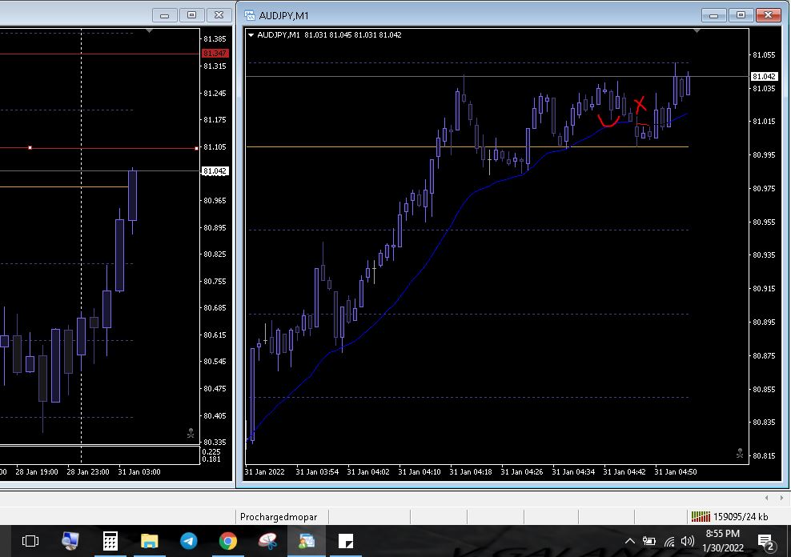Click the skull icon in AUDJPY M1 chart
Viewport: 791px width, 557px height.
click(739, 453)
